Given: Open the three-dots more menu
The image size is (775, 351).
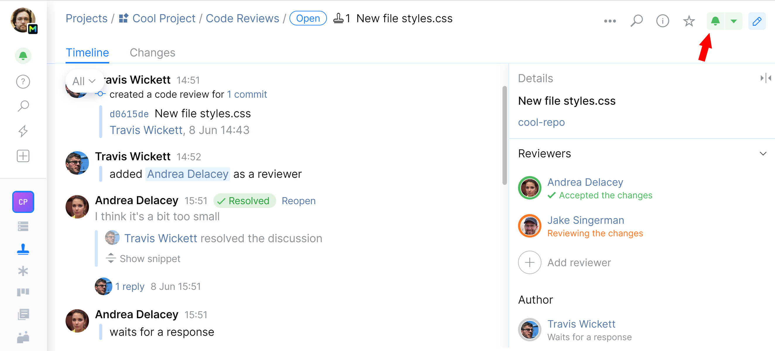Looking at the screenshot, I should click(610, 21).
